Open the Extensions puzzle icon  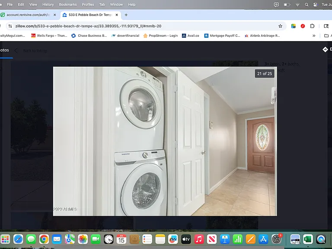point(312,26)
